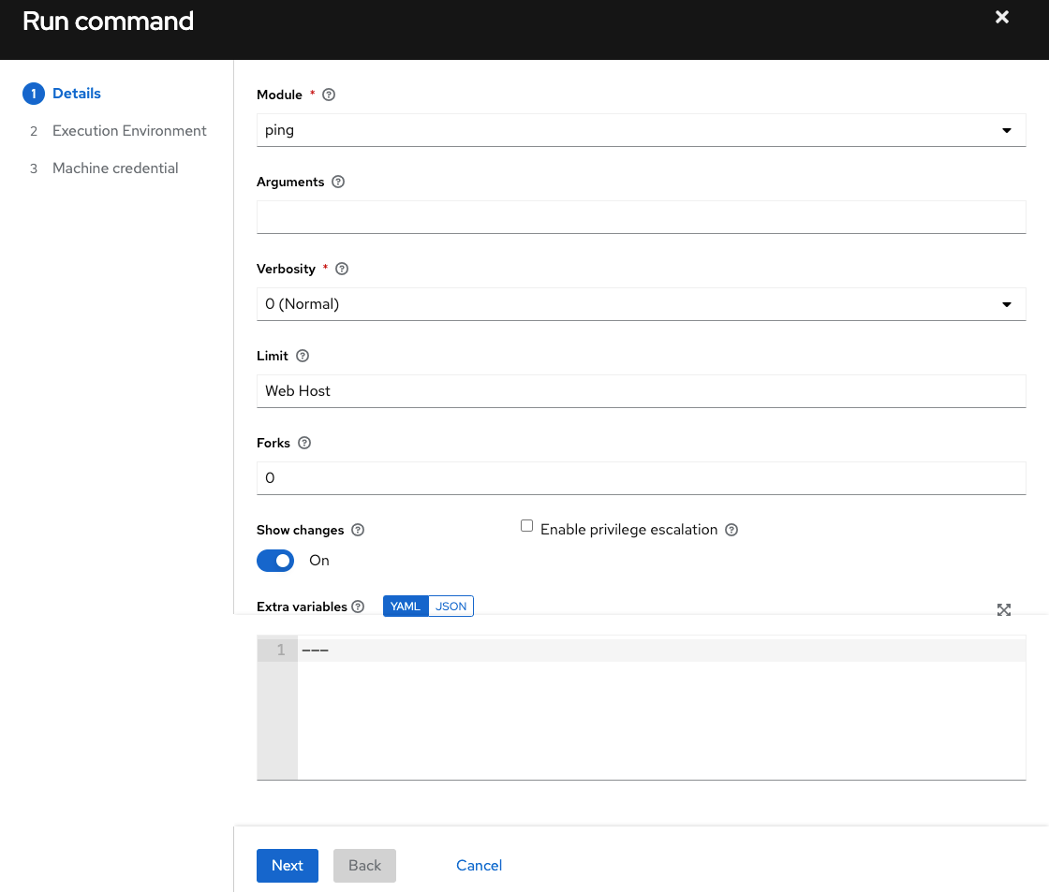The image size is (1049, 892).
Task: Open the Module field help tooltip
Action: (328, 95)
